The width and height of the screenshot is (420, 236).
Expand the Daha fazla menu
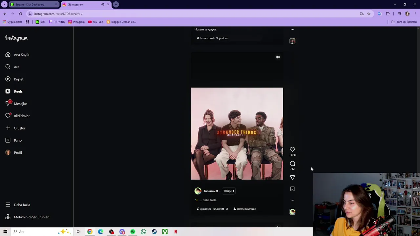pyautogui.click(x=18, y=205)
